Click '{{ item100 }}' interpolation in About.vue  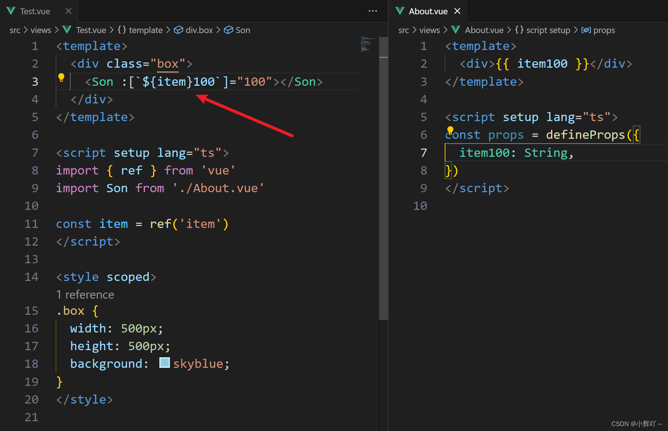(542, 64)
